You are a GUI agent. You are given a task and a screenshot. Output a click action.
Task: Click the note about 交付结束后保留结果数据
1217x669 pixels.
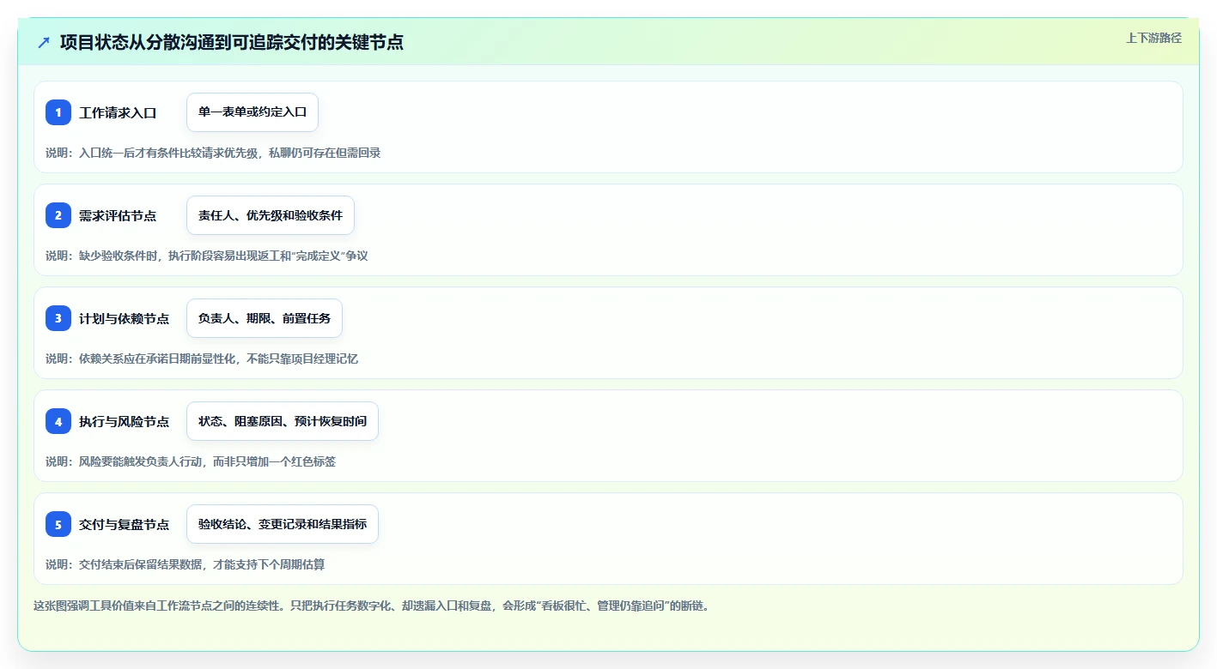186,564
